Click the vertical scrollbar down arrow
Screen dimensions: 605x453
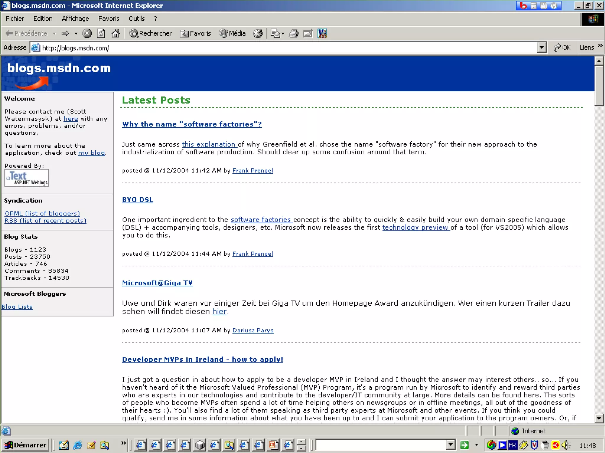[x=599, y=418]
